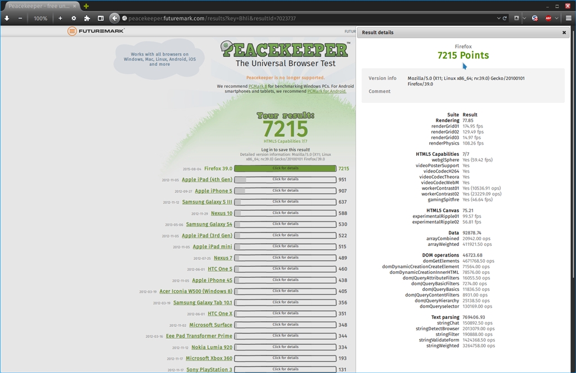Click details bar for Apple iPad (4th Gen)

point(285,179)
